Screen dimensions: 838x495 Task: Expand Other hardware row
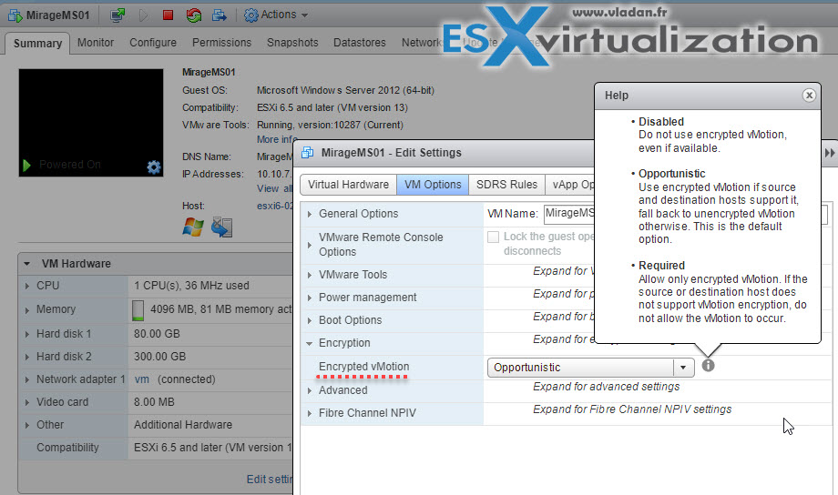[26, 425]
